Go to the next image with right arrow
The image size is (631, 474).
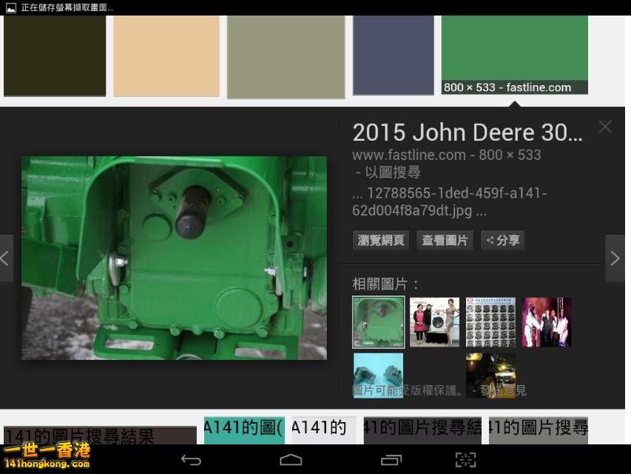point(615,258)
